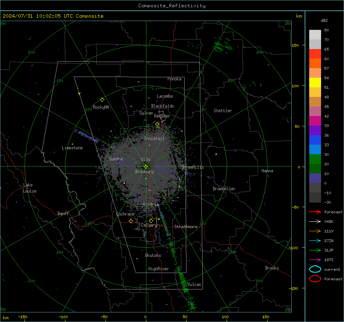Click the Sylvan label on map
The width and height of the screenshot is (344, 322).
[x=146, y=113]
